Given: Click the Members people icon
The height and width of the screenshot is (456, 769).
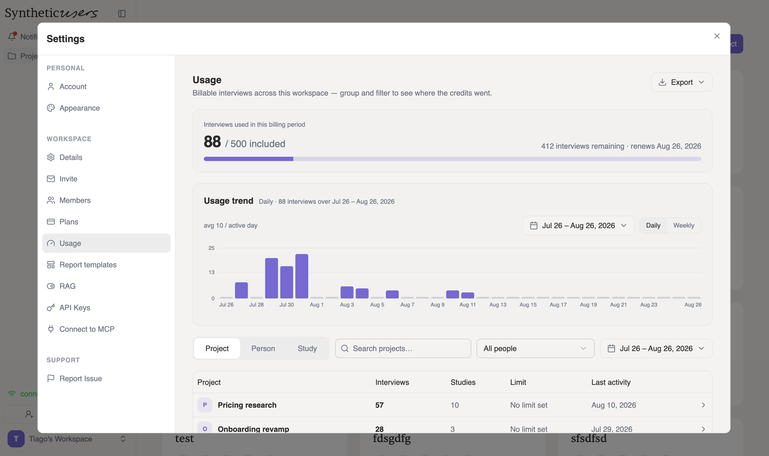Looking at the screenshot, I should (x=51, y=200).
